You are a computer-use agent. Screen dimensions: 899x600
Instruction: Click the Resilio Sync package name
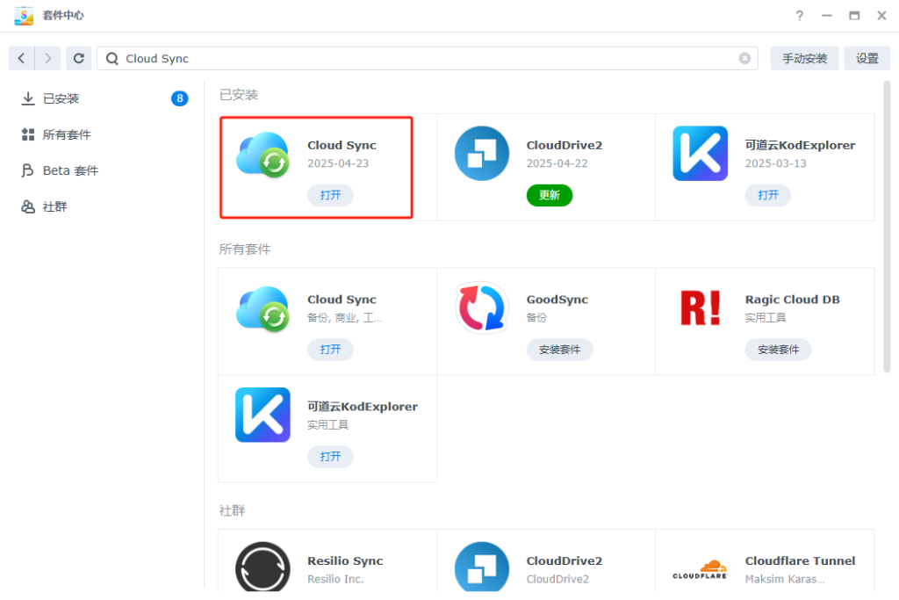point(345,561)
